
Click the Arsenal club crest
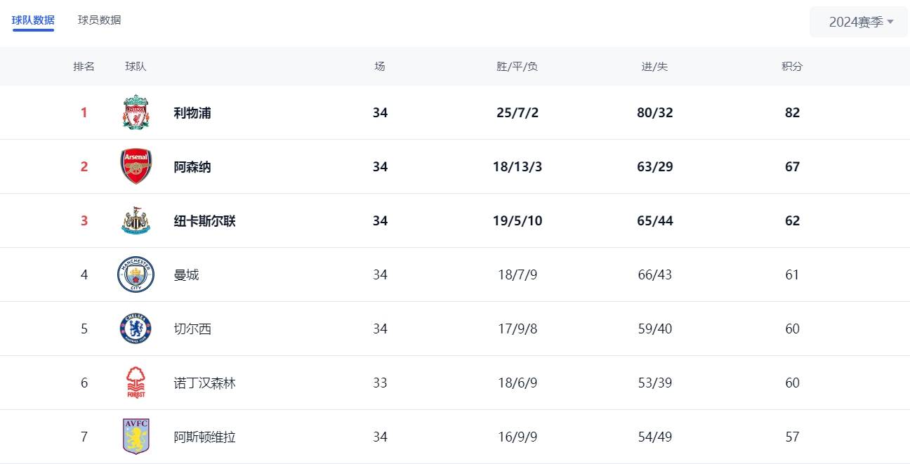click(x=136, y=166)
